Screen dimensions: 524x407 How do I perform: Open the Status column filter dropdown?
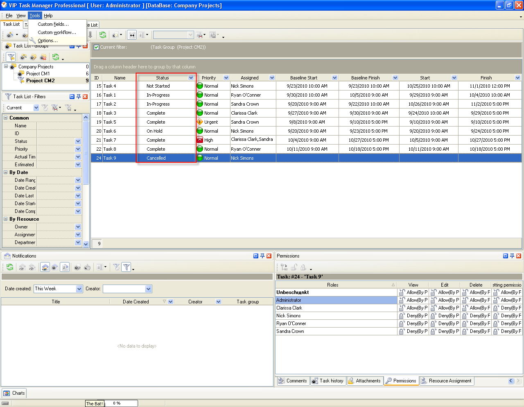point(191,78)
